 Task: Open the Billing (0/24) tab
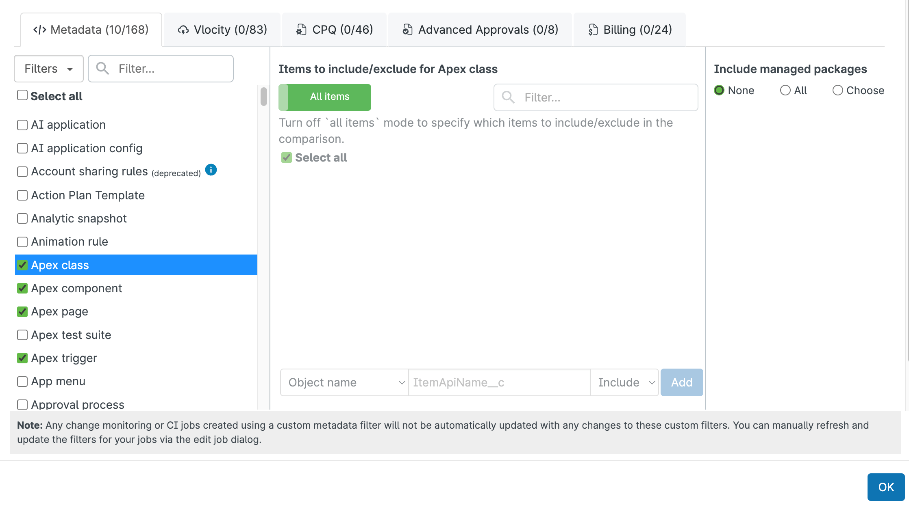click(630, 30)
